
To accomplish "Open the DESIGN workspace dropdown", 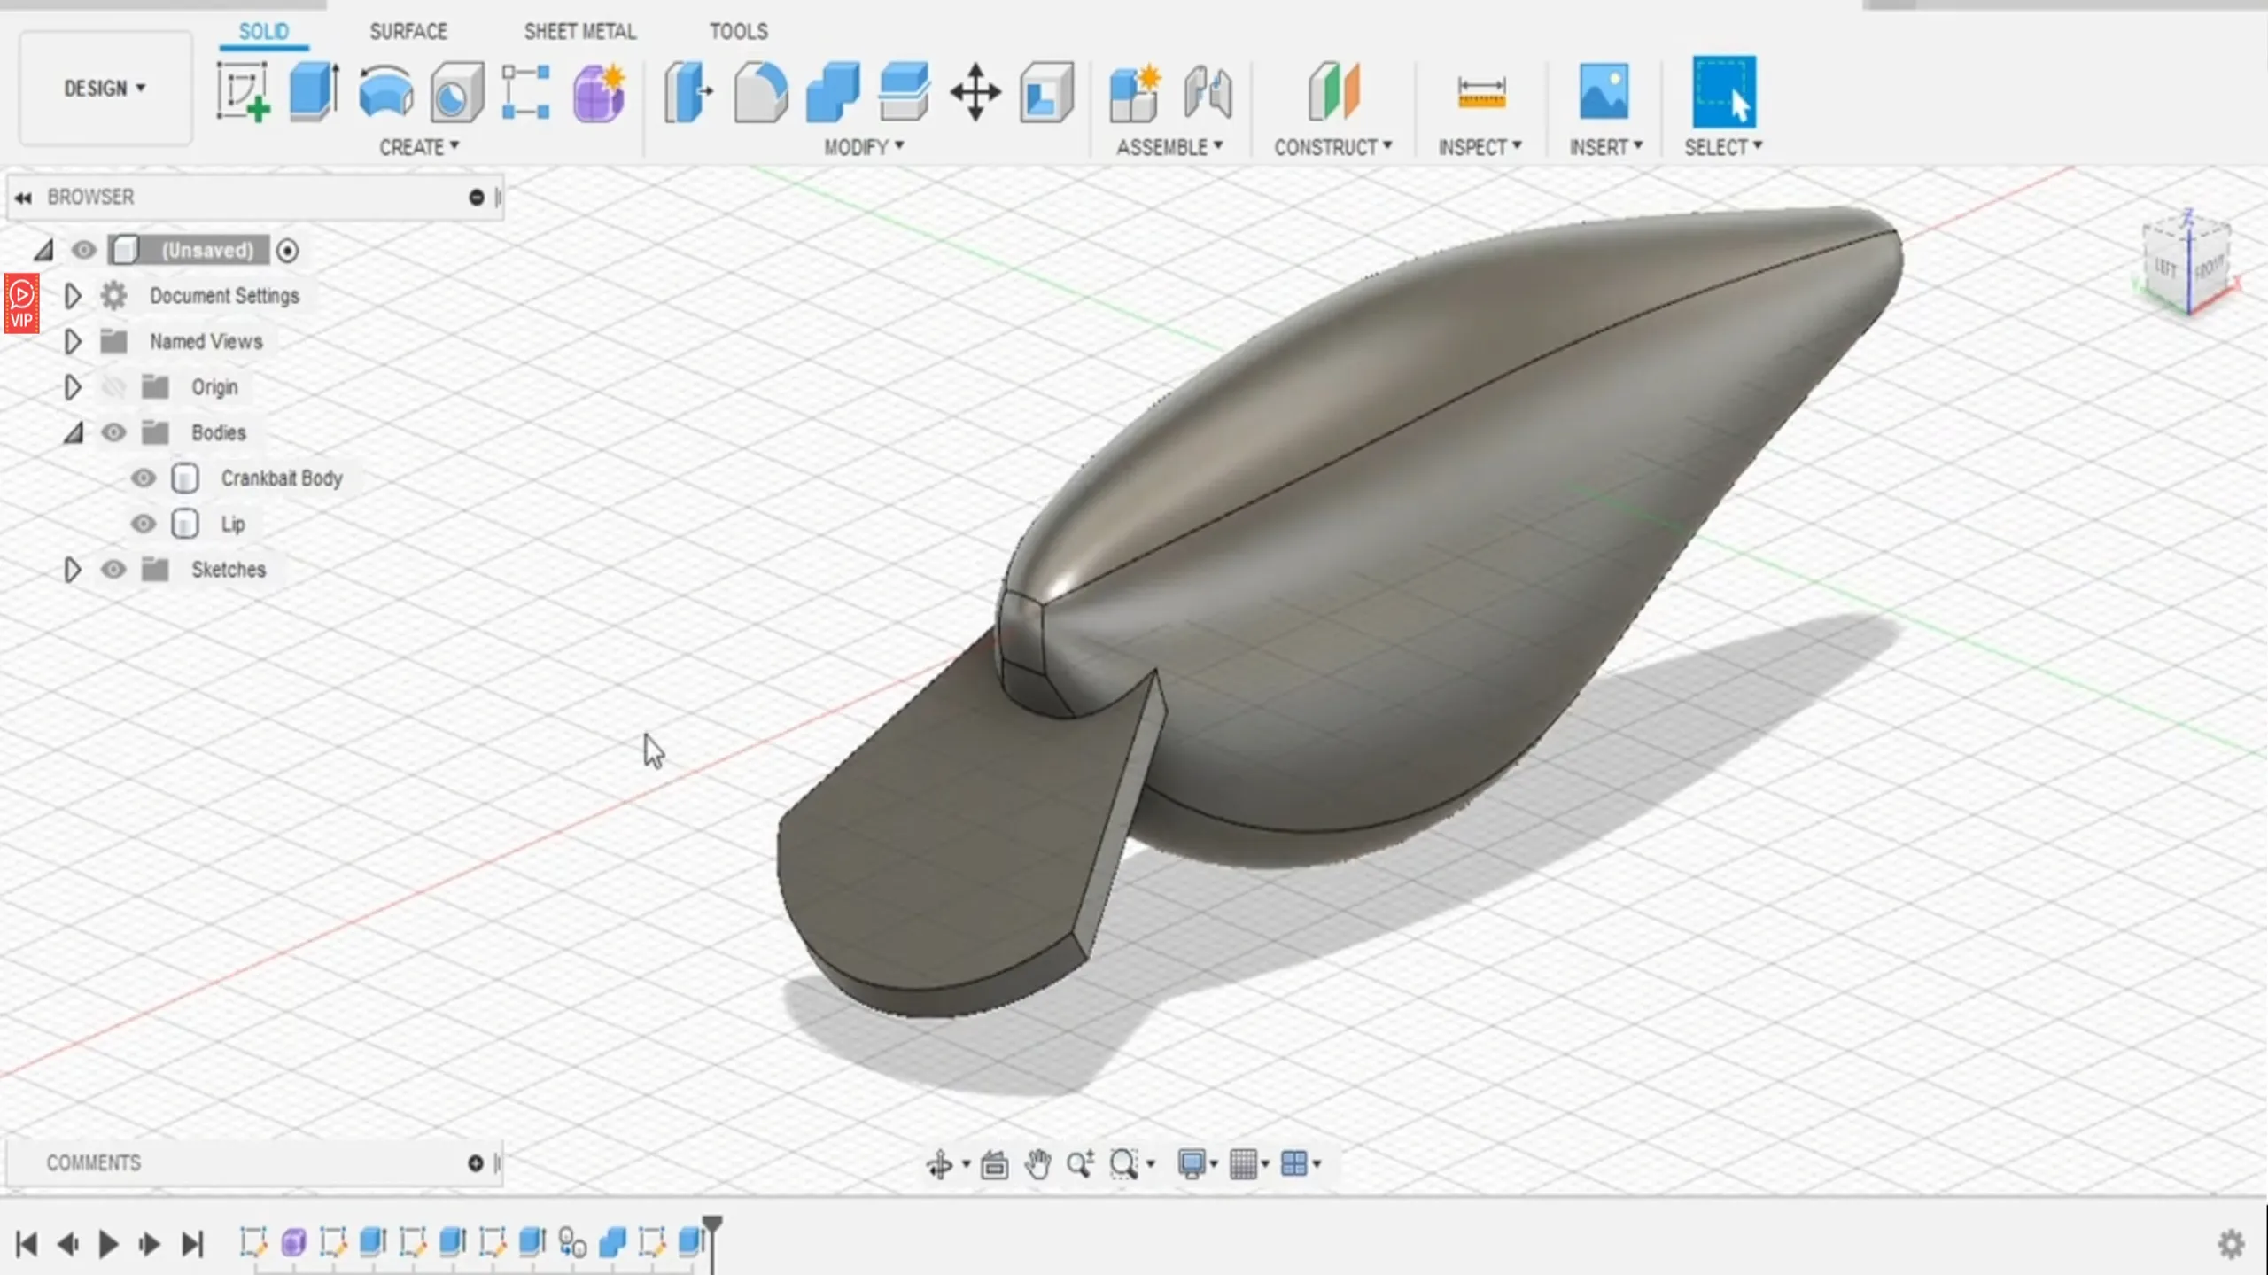I will [x=105, y=89].
